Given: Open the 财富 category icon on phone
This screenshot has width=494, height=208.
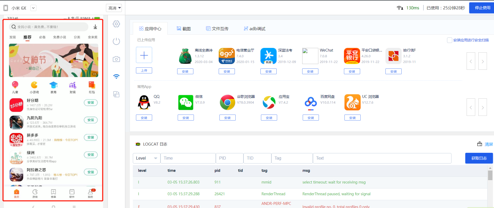Looking at the screenshot, I should point(73,85).
